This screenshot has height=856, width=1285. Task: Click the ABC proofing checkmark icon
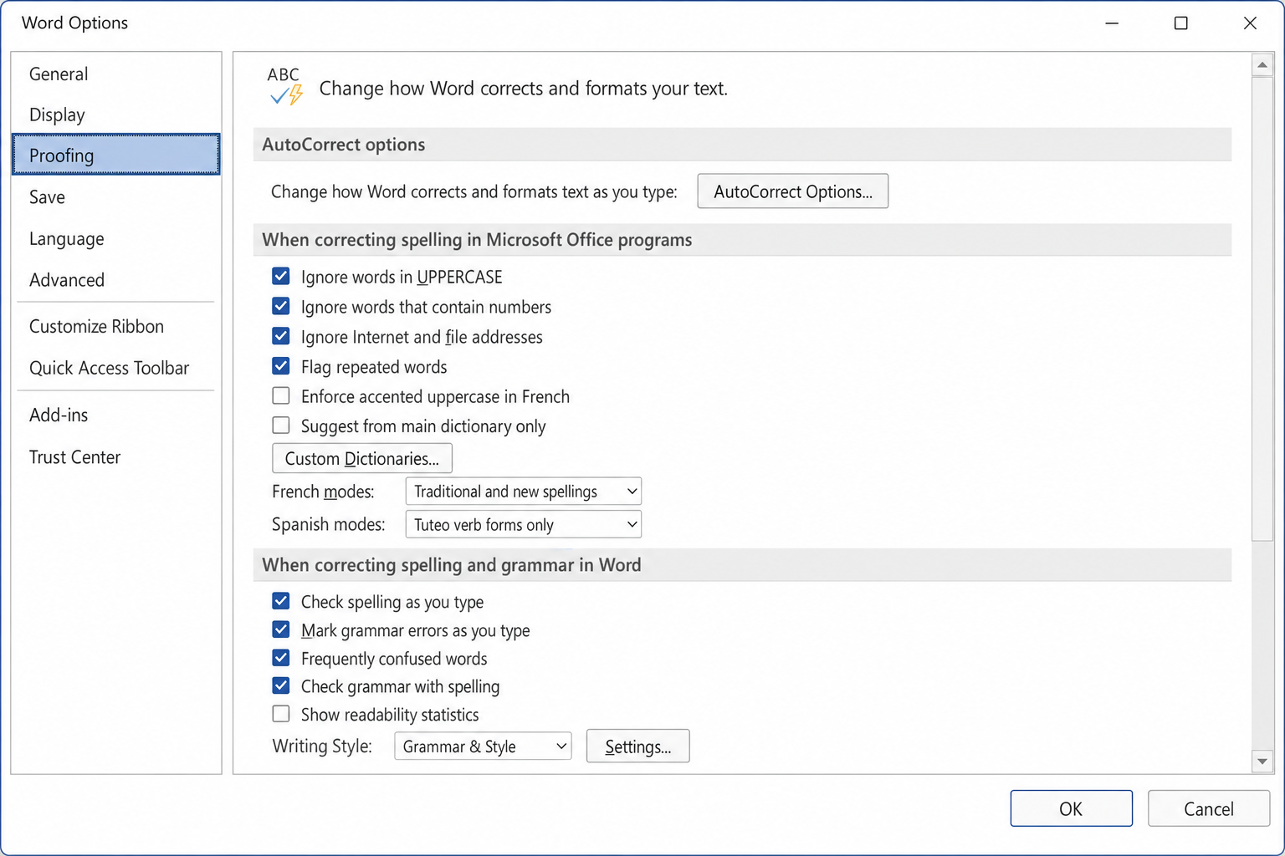[284, 86]
